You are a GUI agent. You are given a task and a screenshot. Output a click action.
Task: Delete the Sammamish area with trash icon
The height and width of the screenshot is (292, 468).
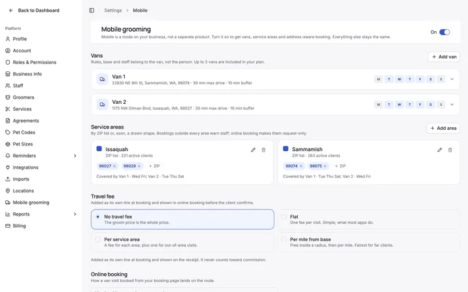coord(450,150)
